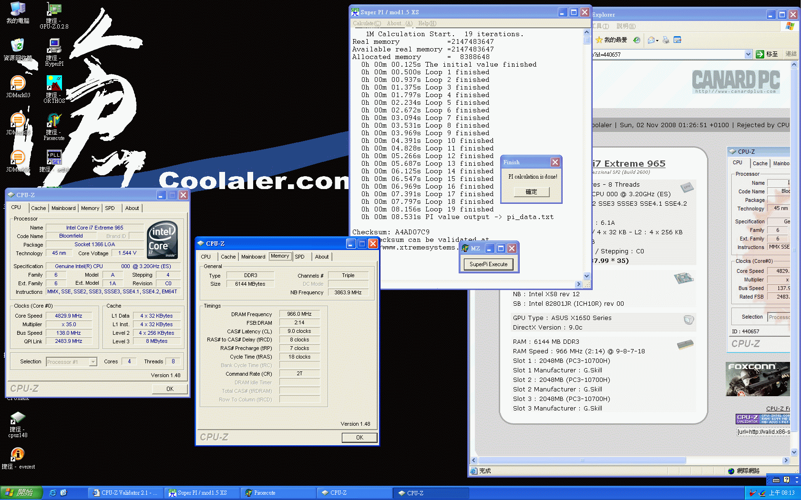Open Processor #1 selection dropdown in CPU-Z

72,362
